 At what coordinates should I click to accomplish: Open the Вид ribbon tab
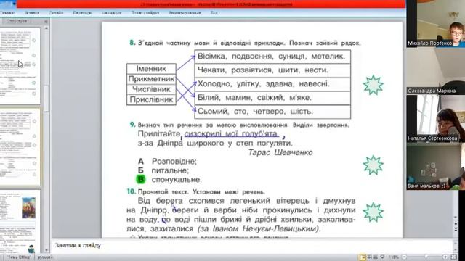pos(214,13)
